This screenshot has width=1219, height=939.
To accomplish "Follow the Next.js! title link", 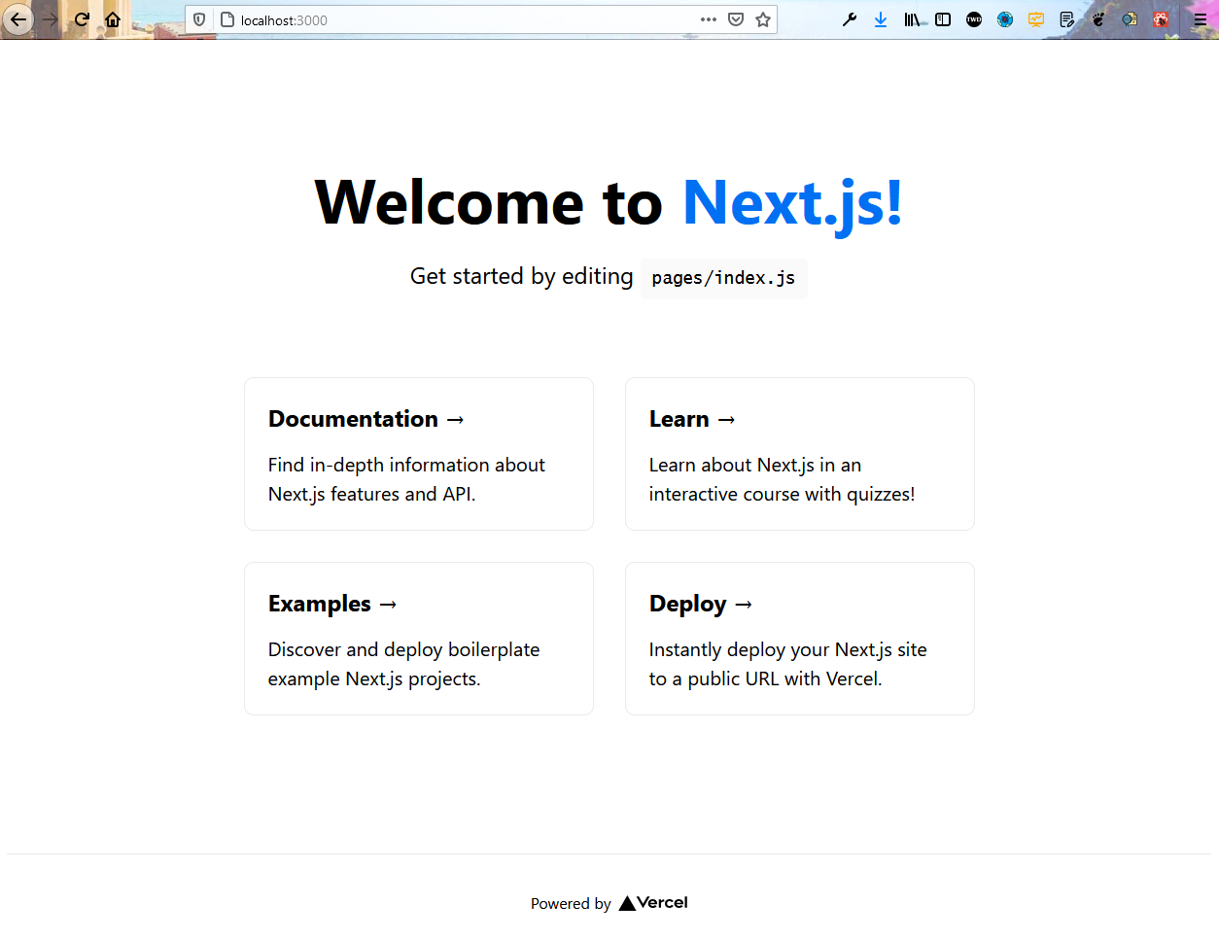I will coord(793,203).
